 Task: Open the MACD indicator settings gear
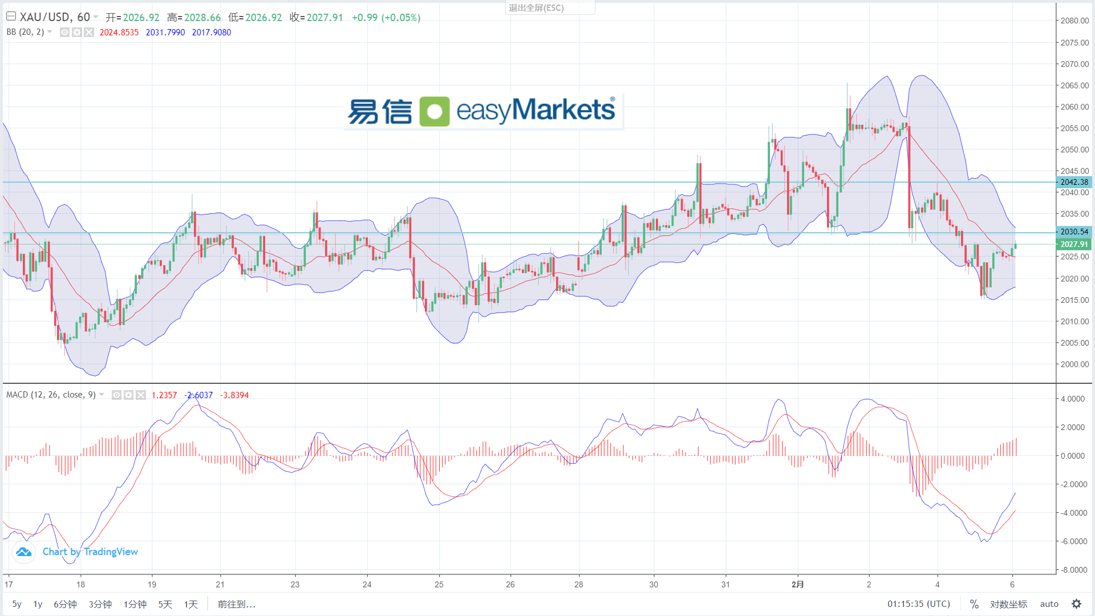(x=129, y=395)
